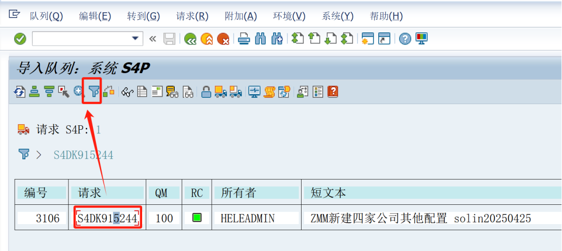Screen dimensions: 562x251
Task: Click Create New Session window icon
Action: pyautogui.click(x=368, y=39)
